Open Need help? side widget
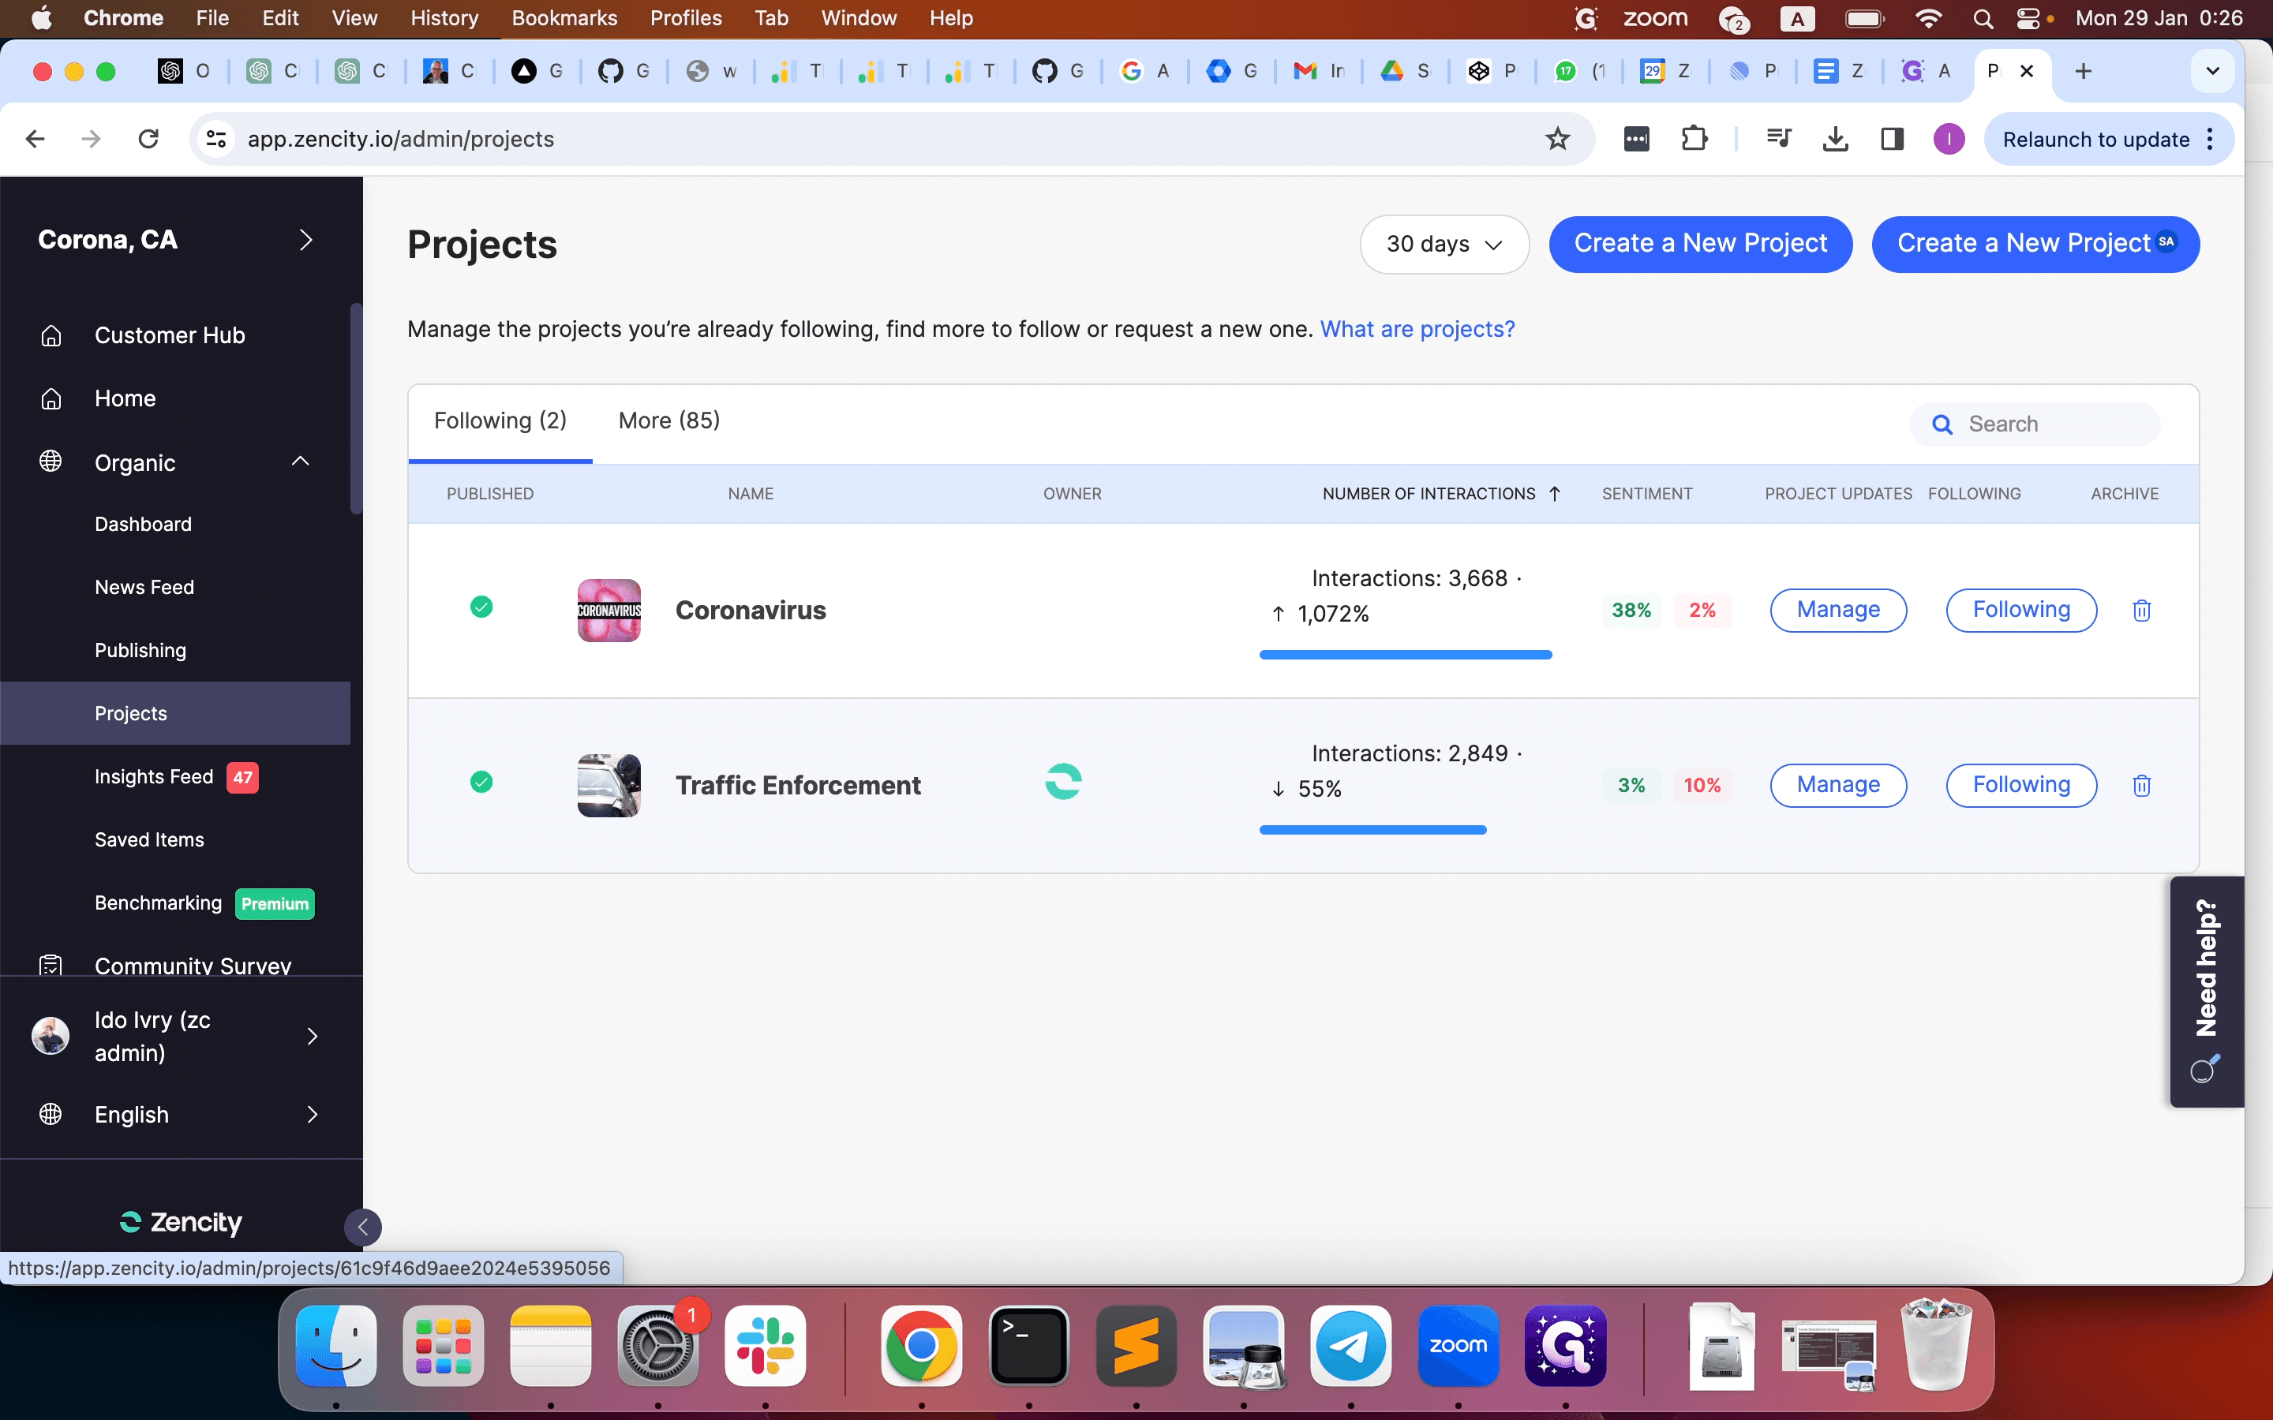Viewport: 2273px width, 1420px height. click(2207, 992)
